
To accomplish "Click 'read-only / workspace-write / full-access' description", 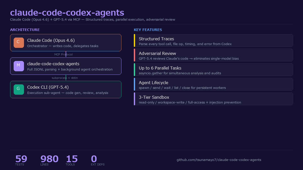I will click(190, 103).
